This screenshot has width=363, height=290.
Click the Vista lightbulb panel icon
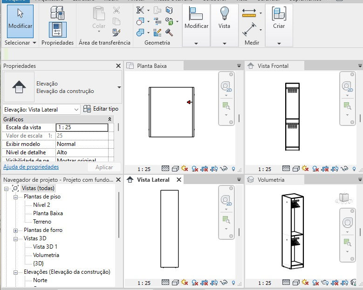pos(224,13)
